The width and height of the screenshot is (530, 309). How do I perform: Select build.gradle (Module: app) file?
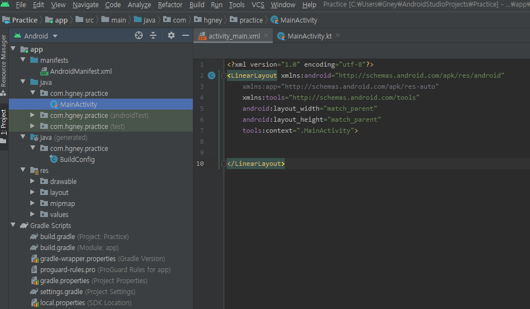[x=79, y=248]
